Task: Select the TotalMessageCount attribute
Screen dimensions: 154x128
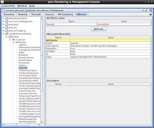Action: coord(29,114)
